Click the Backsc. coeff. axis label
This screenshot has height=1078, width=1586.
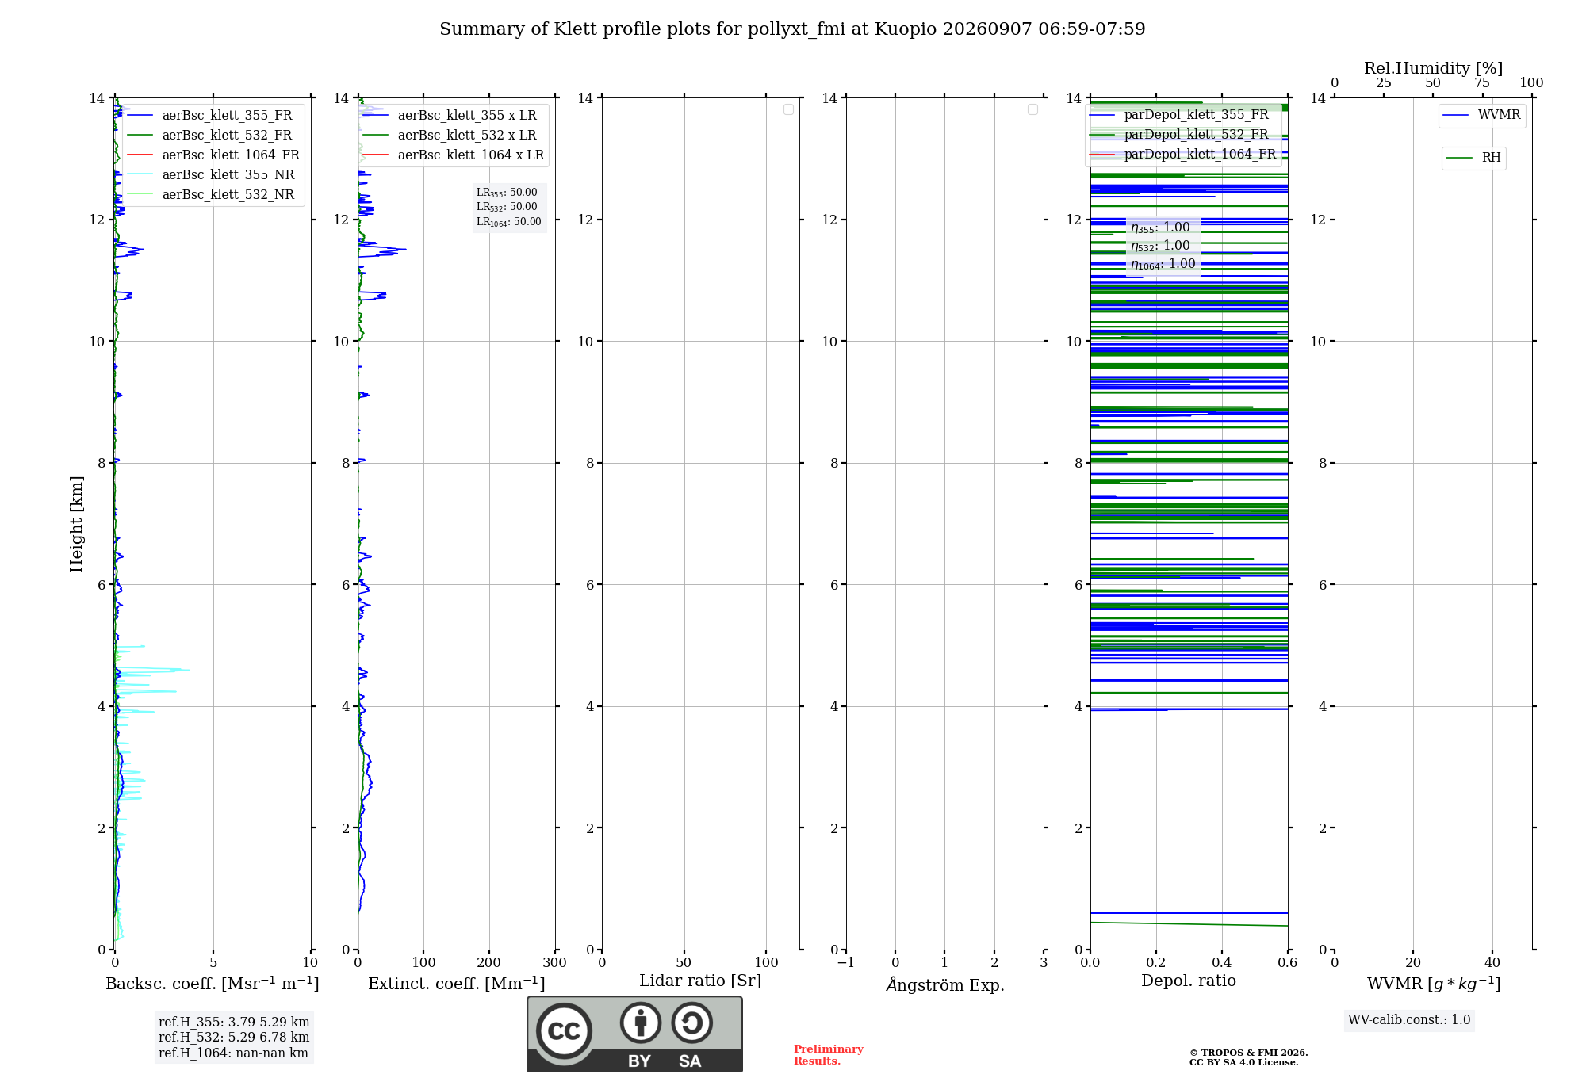[213, 984]
